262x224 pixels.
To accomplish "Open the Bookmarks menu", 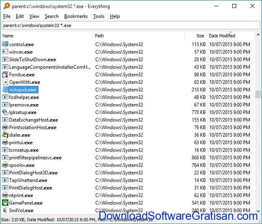I will tap(76, 16).
